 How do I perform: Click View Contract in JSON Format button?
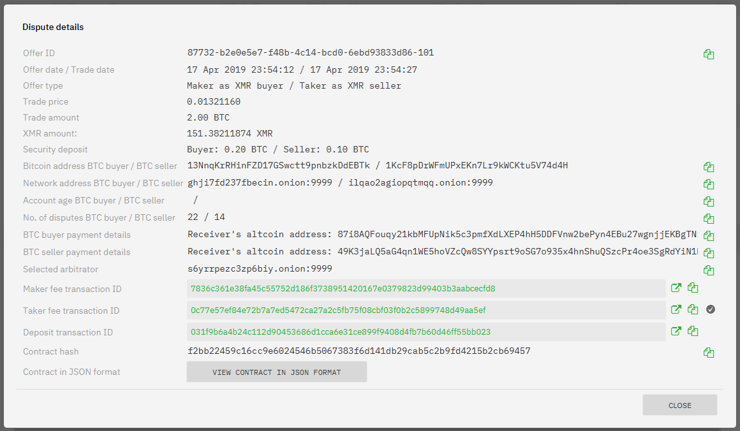[x=276, y=372]
